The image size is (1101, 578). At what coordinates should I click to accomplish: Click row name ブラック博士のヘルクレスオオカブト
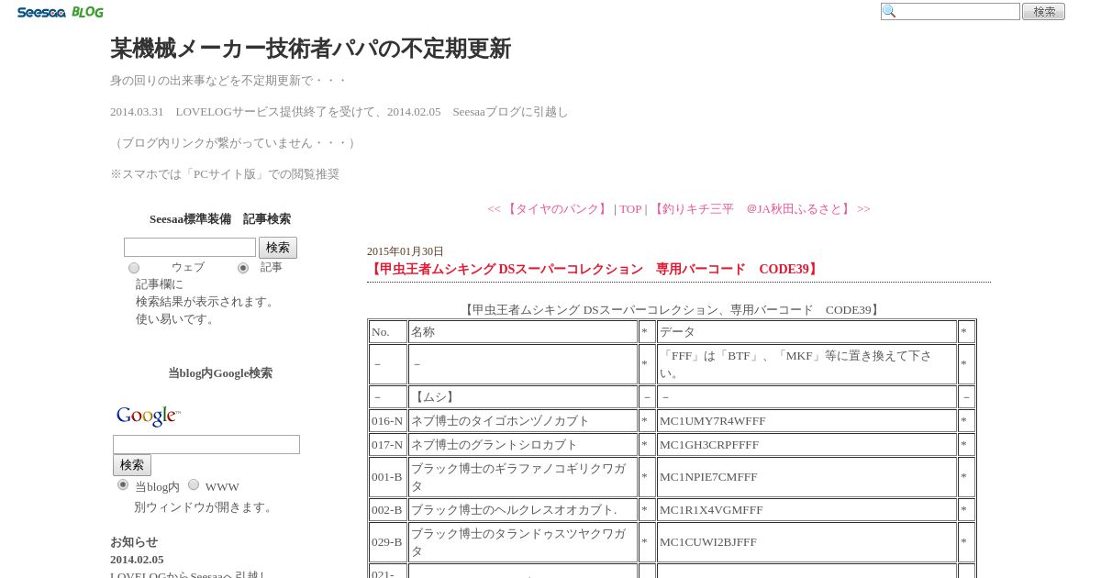point(523,510)
